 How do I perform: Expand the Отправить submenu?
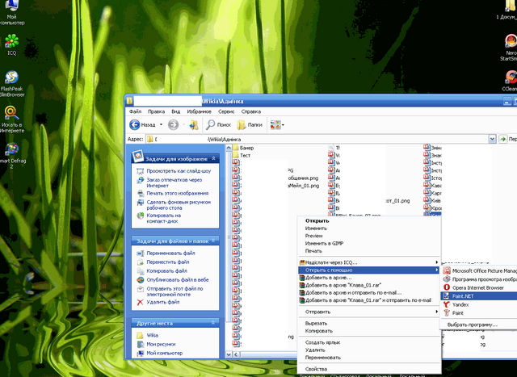click(x=369, y=312)
